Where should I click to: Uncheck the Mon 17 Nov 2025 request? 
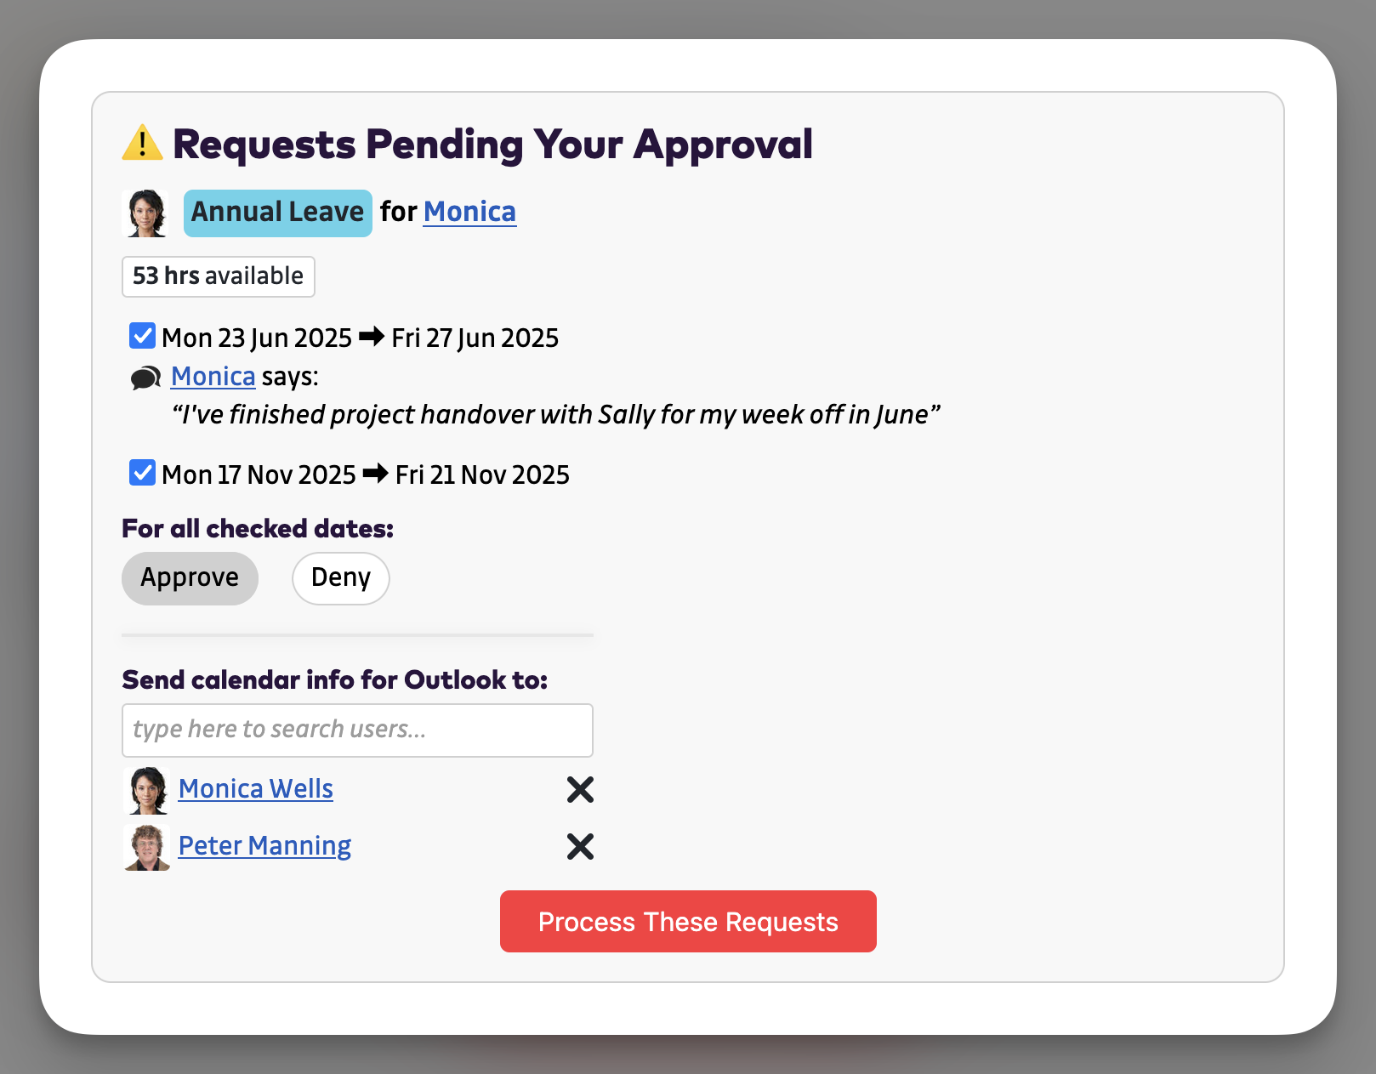click(x=141, y=473)
